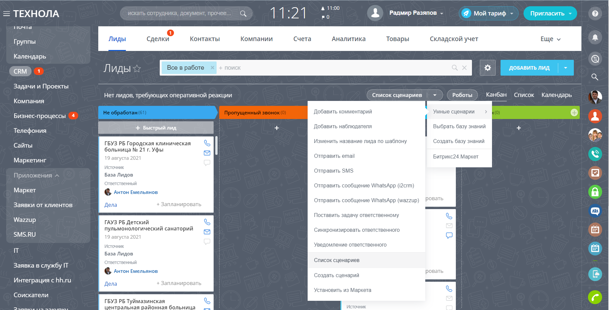The image size is (609, 310).
Task: Switch the leads view to Календарь
Action: [557, 95]
